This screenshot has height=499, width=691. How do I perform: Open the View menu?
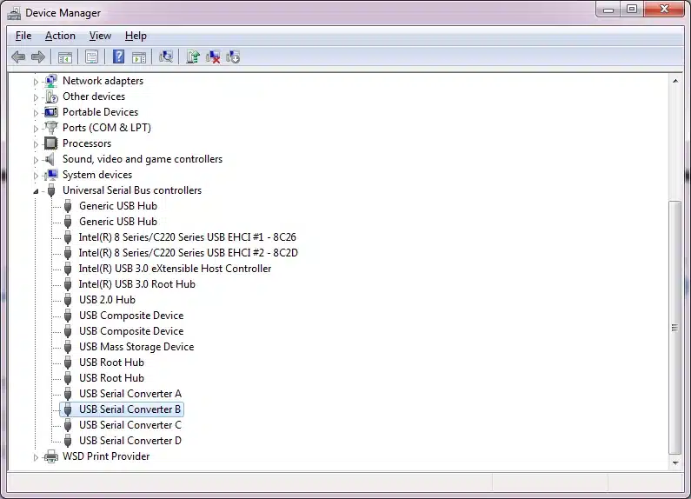coord(100,36)
